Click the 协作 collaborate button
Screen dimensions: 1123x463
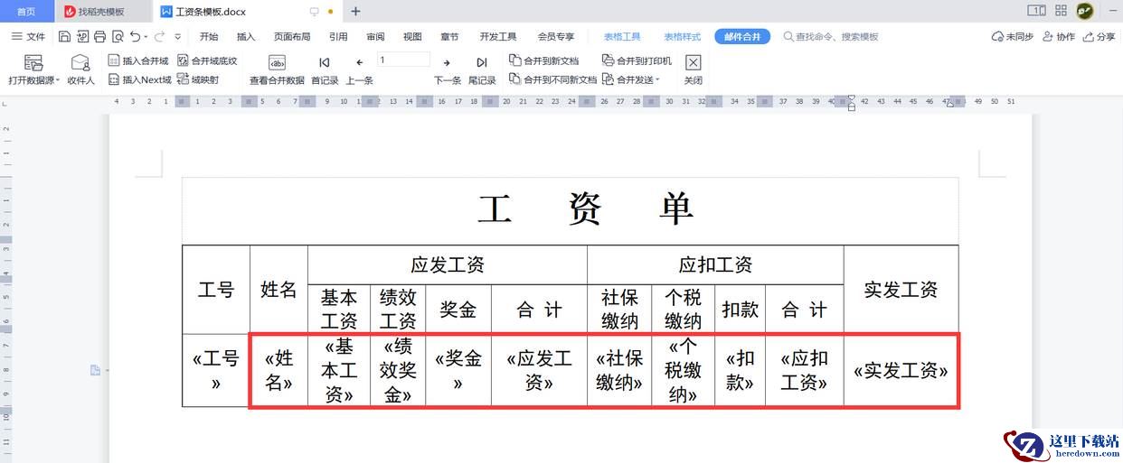(x=1059, y=37)
